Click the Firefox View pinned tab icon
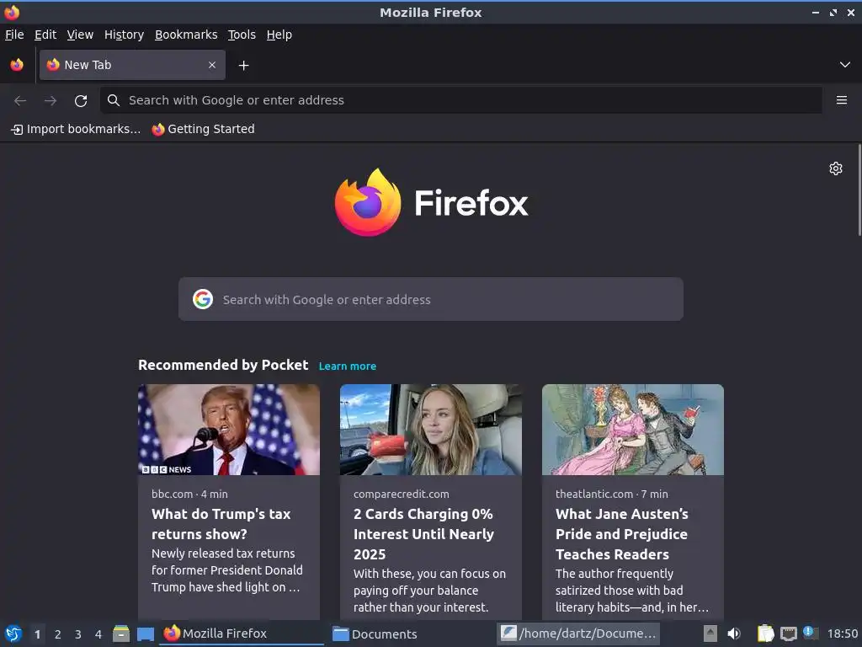This screenshot has height=647, width=862. tap(17, 65)
